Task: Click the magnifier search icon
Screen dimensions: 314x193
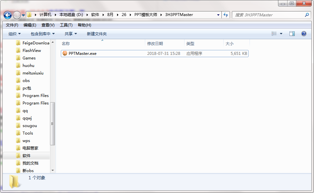Action: pyautogui.click(x=307, y=15)
